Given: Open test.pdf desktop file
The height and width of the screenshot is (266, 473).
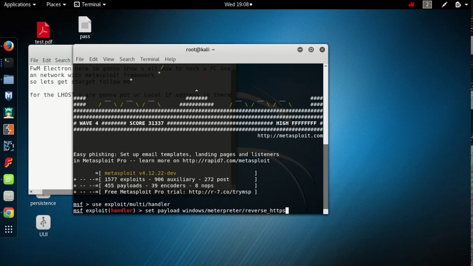Looking at the screenshot, I should [x=43, y=33].
